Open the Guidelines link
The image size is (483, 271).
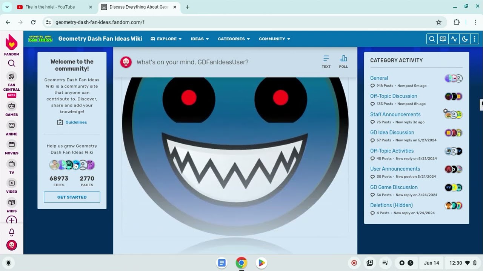tap(72, 122)
